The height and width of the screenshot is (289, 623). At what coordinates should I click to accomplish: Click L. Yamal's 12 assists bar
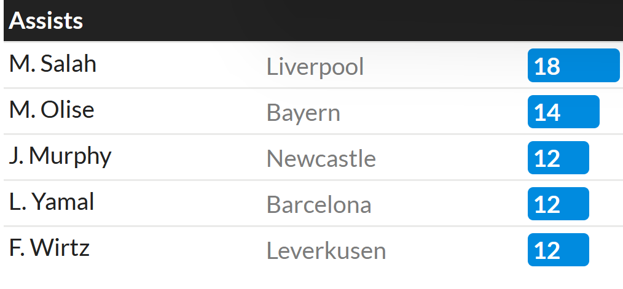(558, 204)
